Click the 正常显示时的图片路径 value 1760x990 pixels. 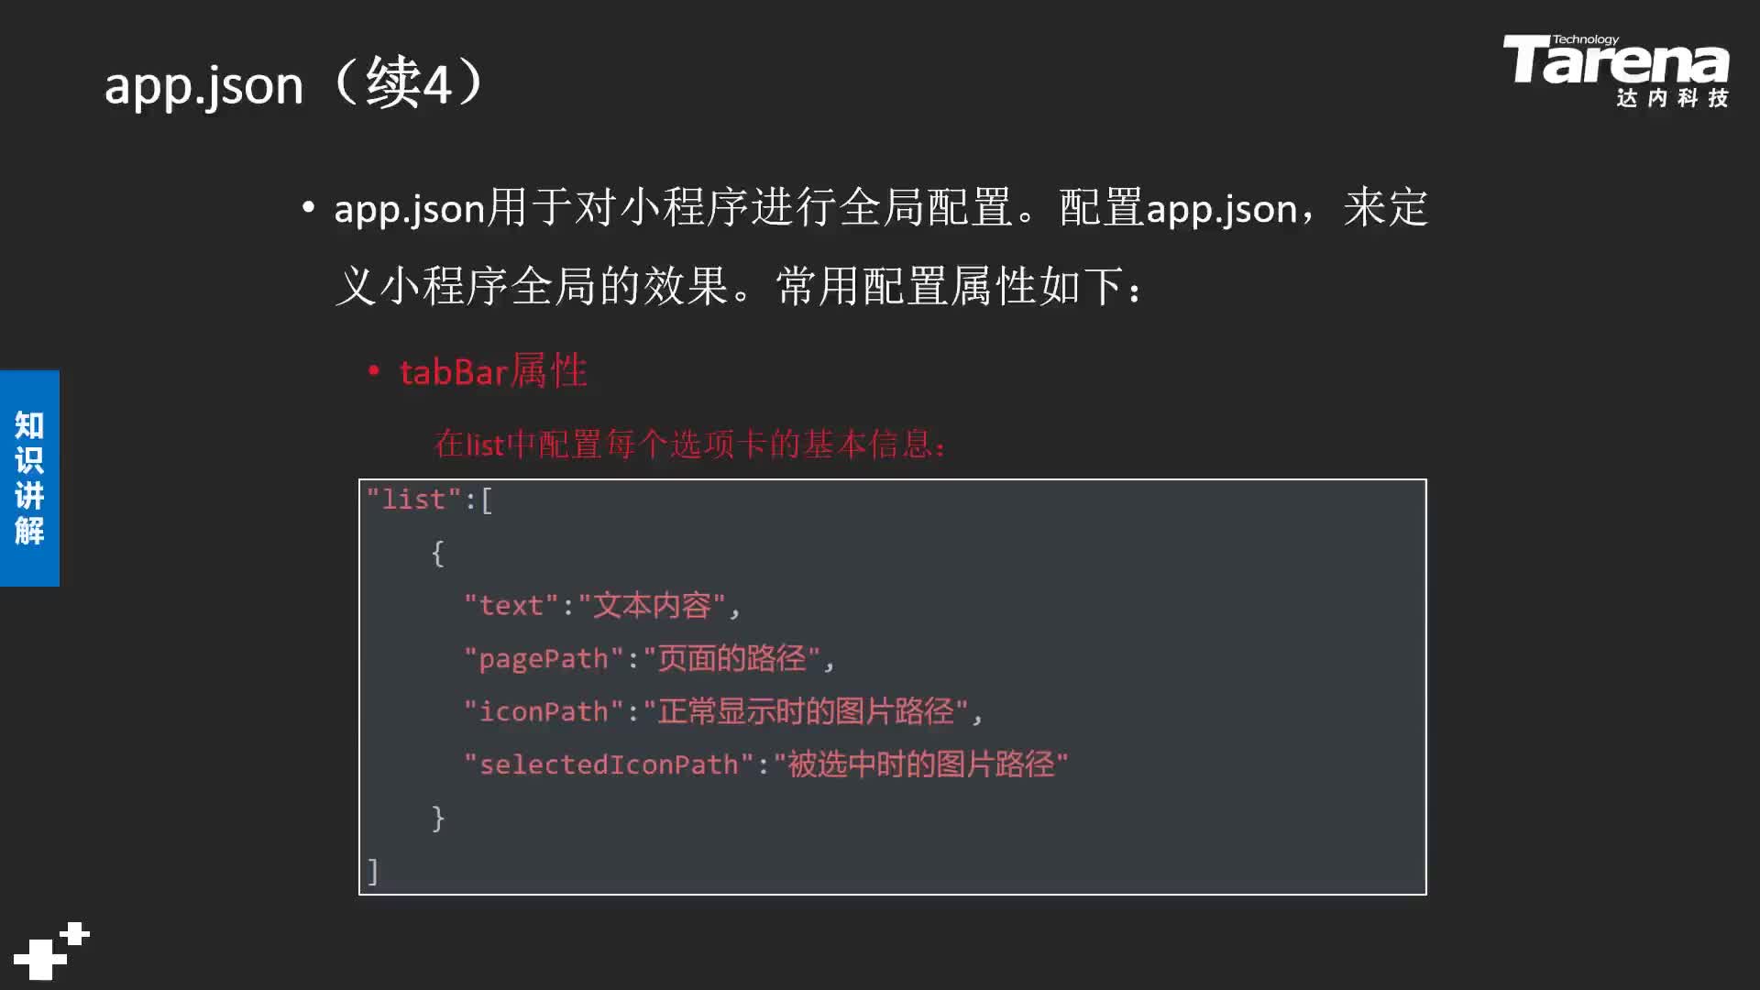tap(806, 711)
